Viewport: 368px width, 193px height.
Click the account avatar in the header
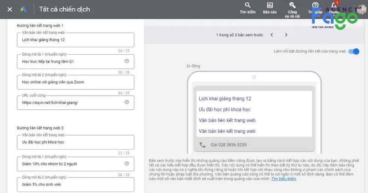(362, 9)
